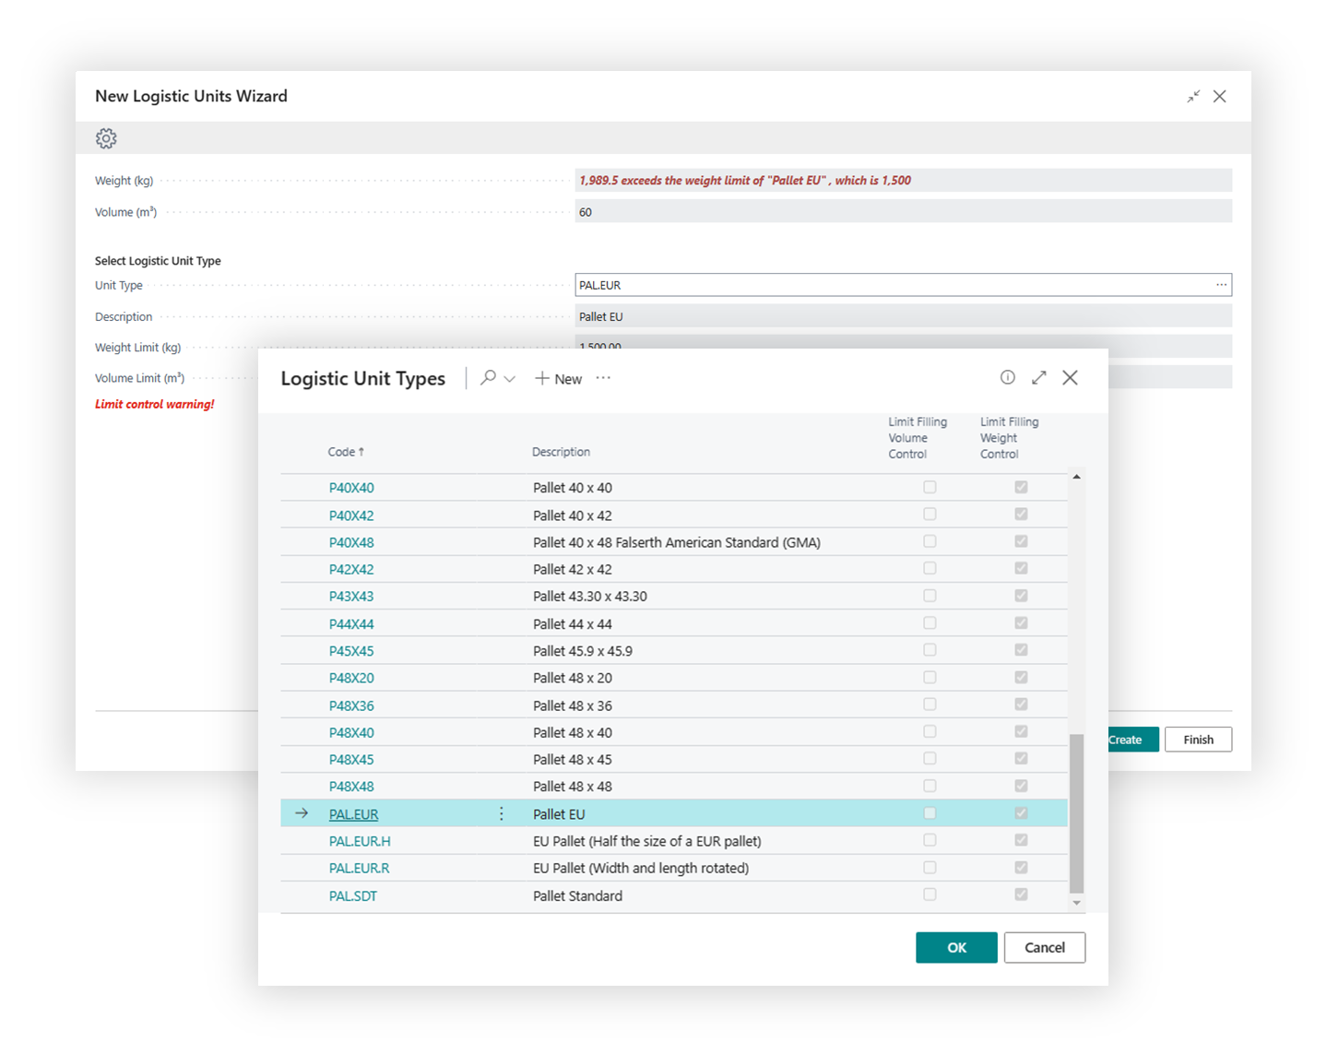Sort by the Code column header
Screen dimensions: 1327x1054
(346, 452)
